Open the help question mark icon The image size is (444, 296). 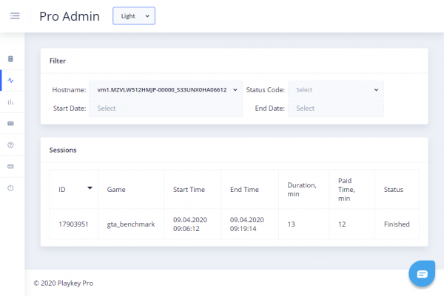[x=10, y=145]
